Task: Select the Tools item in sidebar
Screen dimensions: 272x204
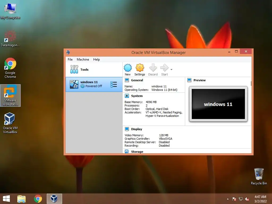Action: 94,69
